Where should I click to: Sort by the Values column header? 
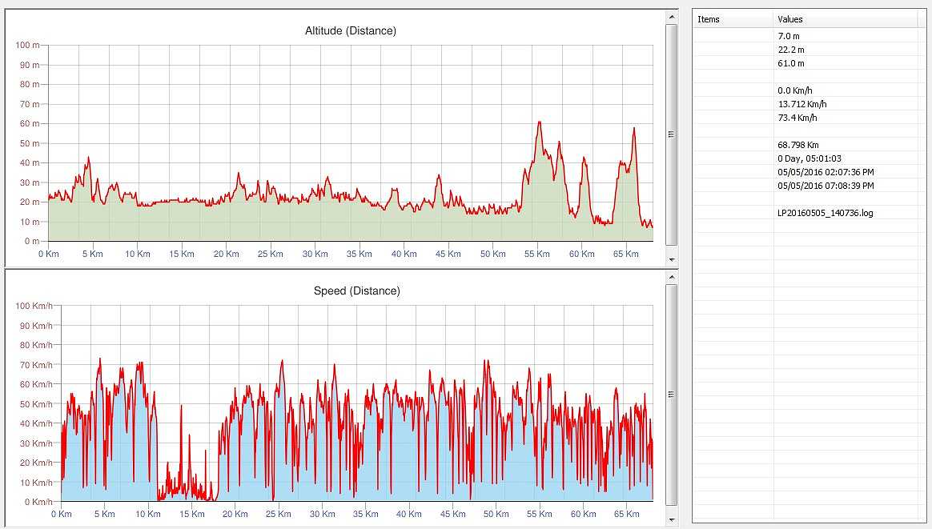[x=848, y=19]
